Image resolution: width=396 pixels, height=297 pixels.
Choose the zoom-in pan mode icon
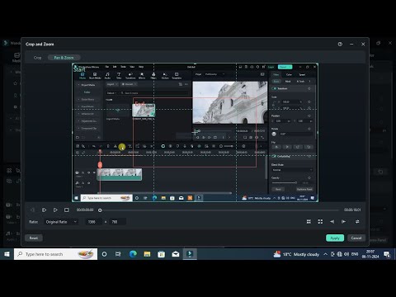coord(309,221)
